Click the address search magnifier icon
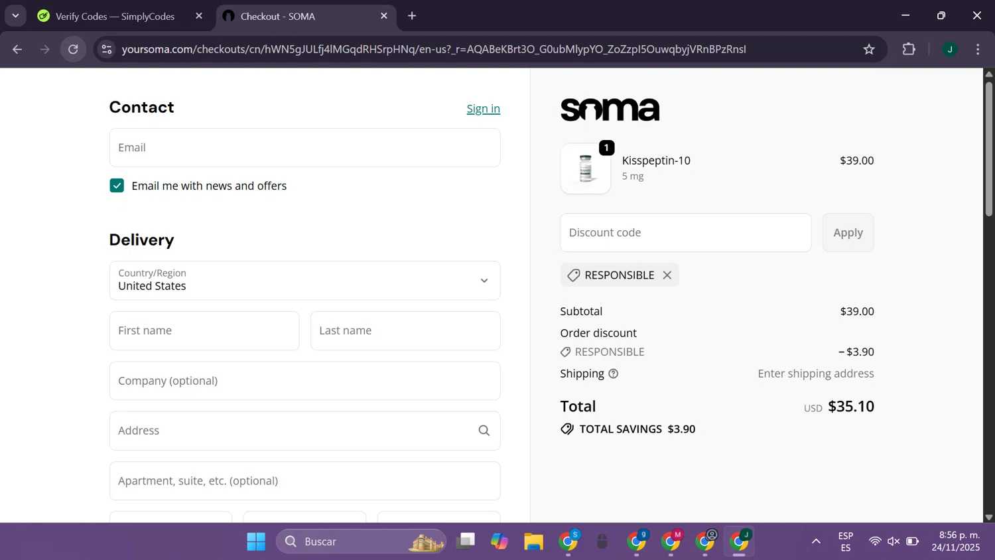The height and width of the screenshot is (560, 995). (484, 431)
